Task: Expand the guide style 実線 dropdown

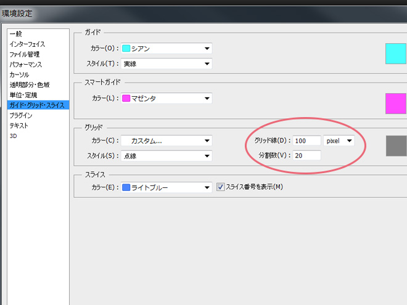Action: click(166, 63)
